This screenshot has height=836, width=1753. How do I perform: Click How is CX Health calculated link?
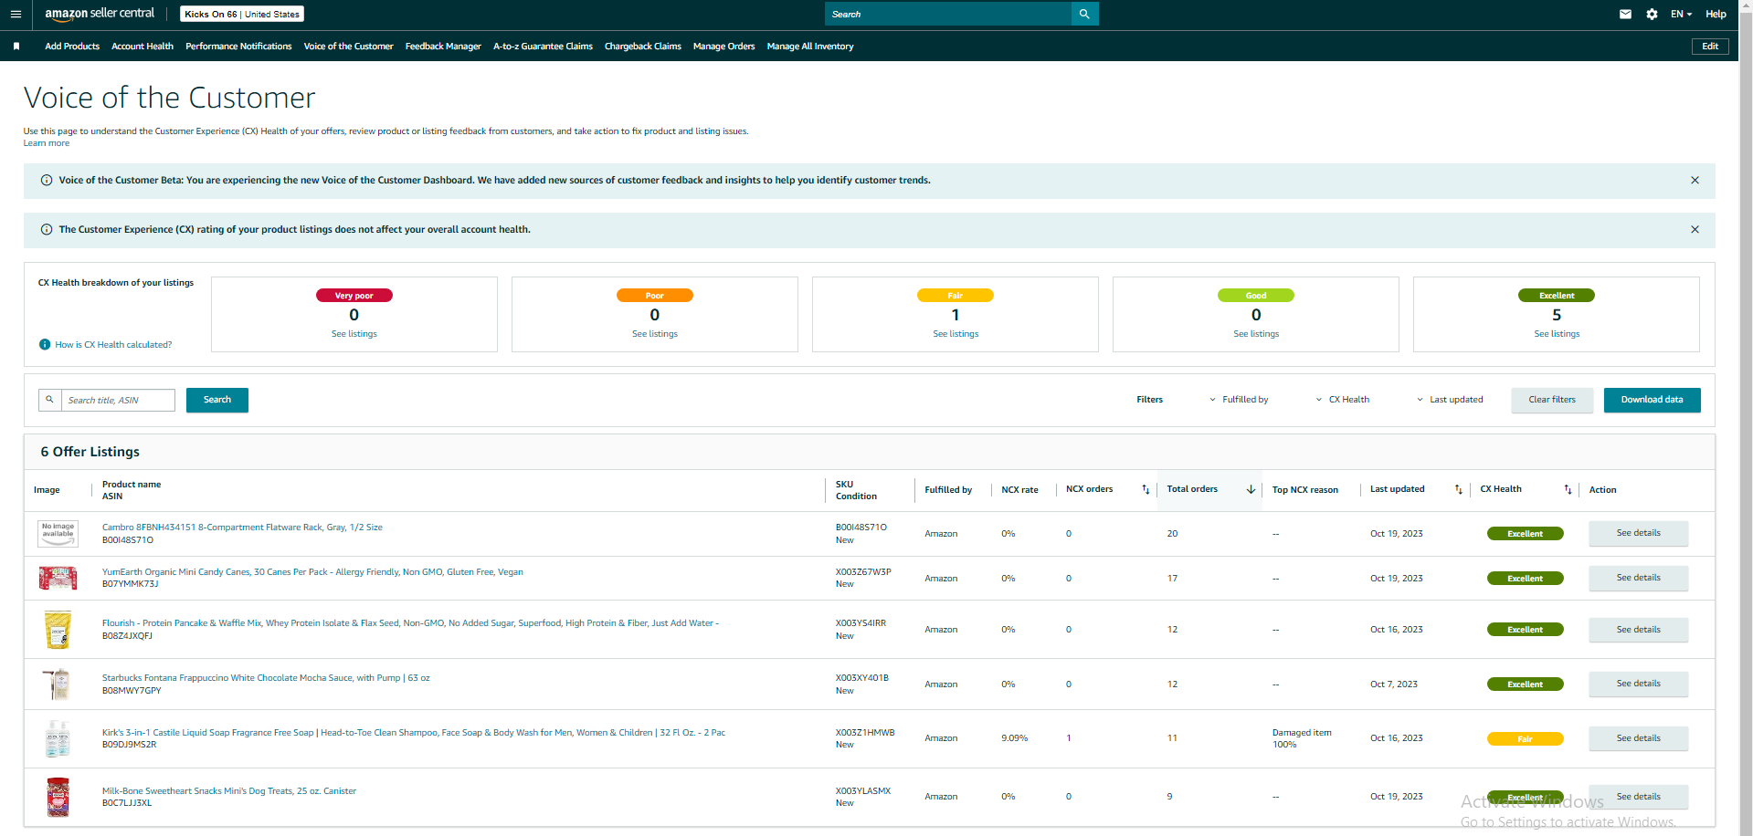click(x=113, y=345)
